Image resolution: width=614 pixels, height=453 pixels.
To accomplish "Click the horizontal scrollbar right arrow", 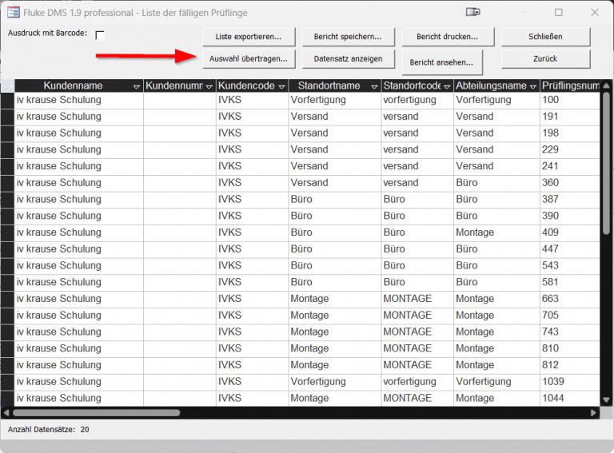I will [593, 413].
